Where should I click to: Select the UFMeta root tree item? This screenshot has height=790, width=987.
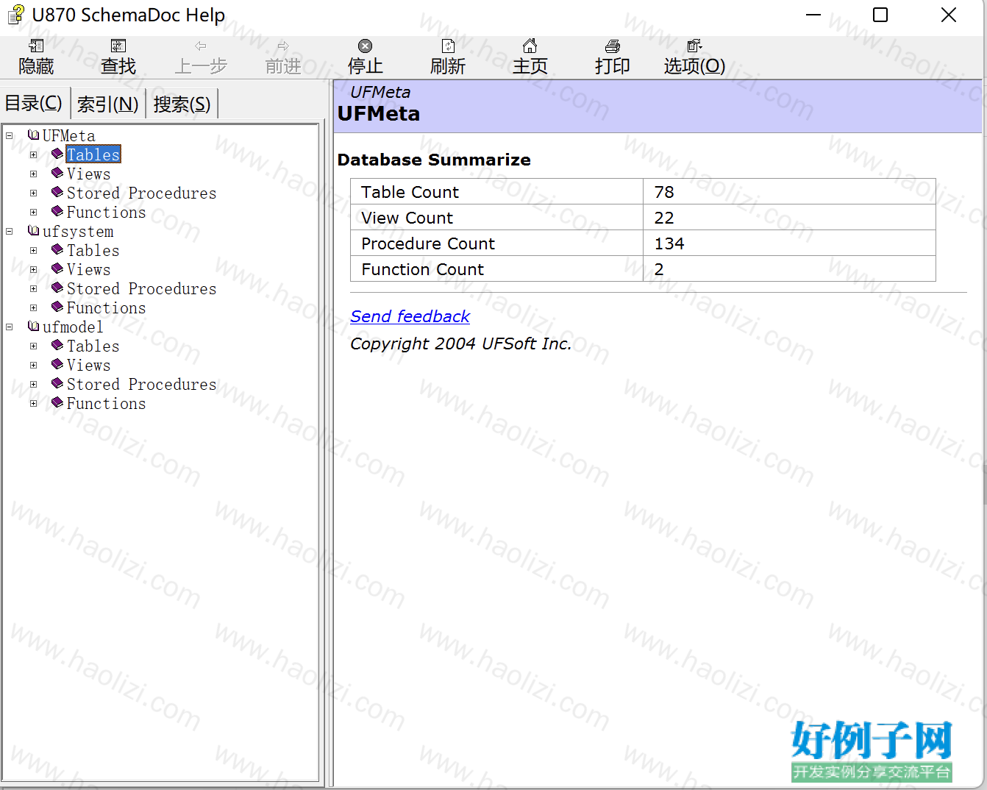click(68, 135)
